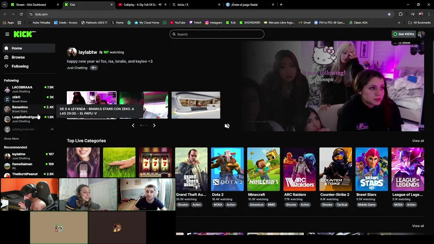Screen dimensions: 434x244
Task: Select Following in the sidebar
Action: [x=29, y=66]
